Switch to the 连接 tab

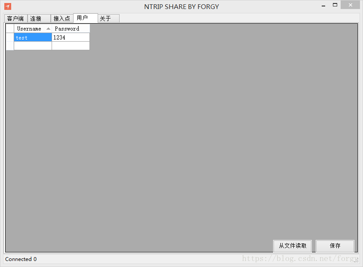(x=39, y=18)
